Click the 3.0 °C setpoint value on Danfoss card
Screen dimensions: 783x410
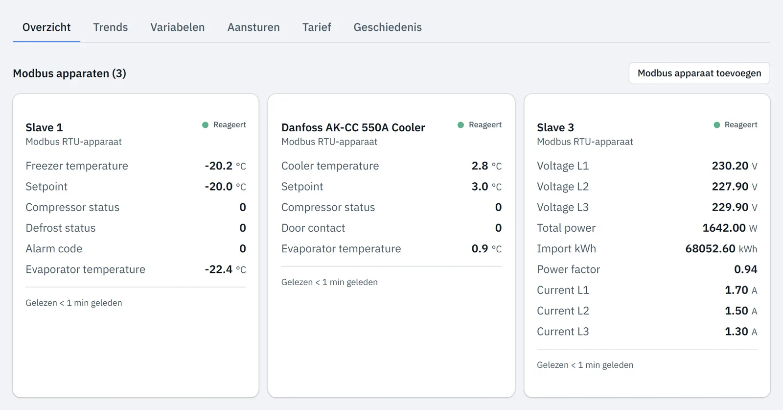486,187
